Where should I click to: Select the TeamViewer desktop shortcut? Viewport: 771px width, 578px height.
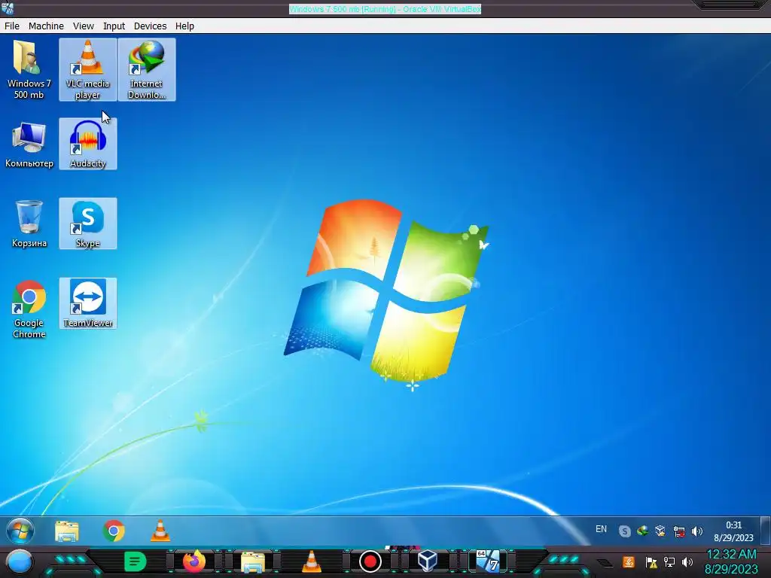[x=88, y=303]
